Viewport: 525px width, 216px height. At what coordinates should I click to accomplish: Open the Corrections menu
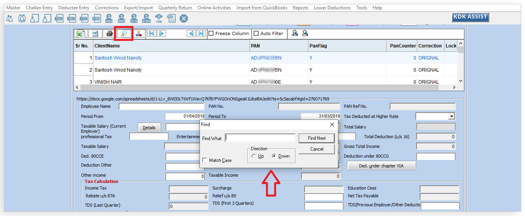pos(107,8)
